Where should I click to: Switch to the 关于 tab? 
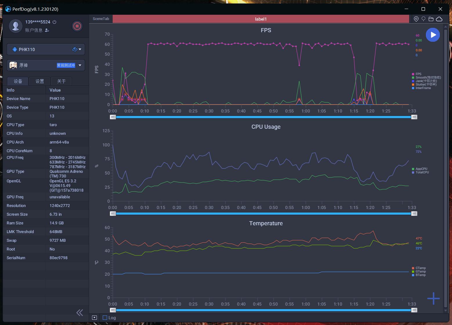click(x=61, y=81)
